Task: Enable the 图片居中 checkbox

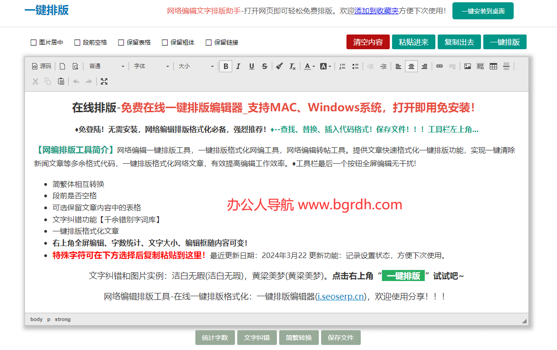Action: pyautogui.click(x=34, y=42)
